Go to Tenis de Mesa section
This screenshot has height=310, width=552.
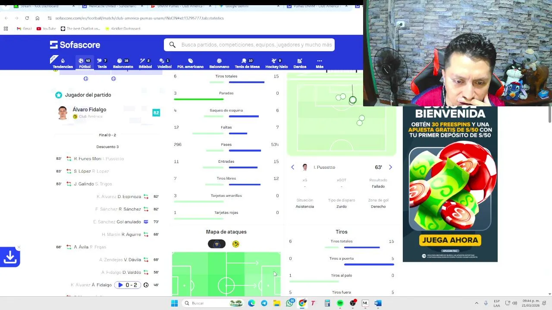pos(247,63)
